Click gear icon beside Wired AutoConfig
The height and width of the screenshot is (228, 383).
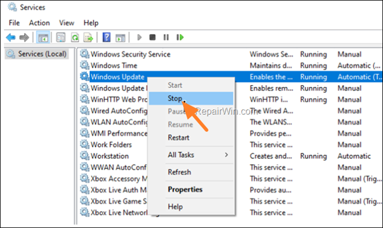click(84, 110)
